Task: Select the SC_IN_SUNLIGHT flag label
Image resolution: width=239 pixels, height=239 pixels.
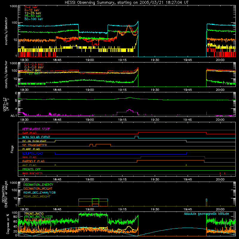Action: [x=34, y=141]
